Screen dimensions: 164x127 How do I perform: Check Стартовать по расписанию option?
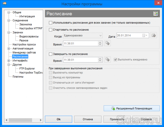(50, 30)
